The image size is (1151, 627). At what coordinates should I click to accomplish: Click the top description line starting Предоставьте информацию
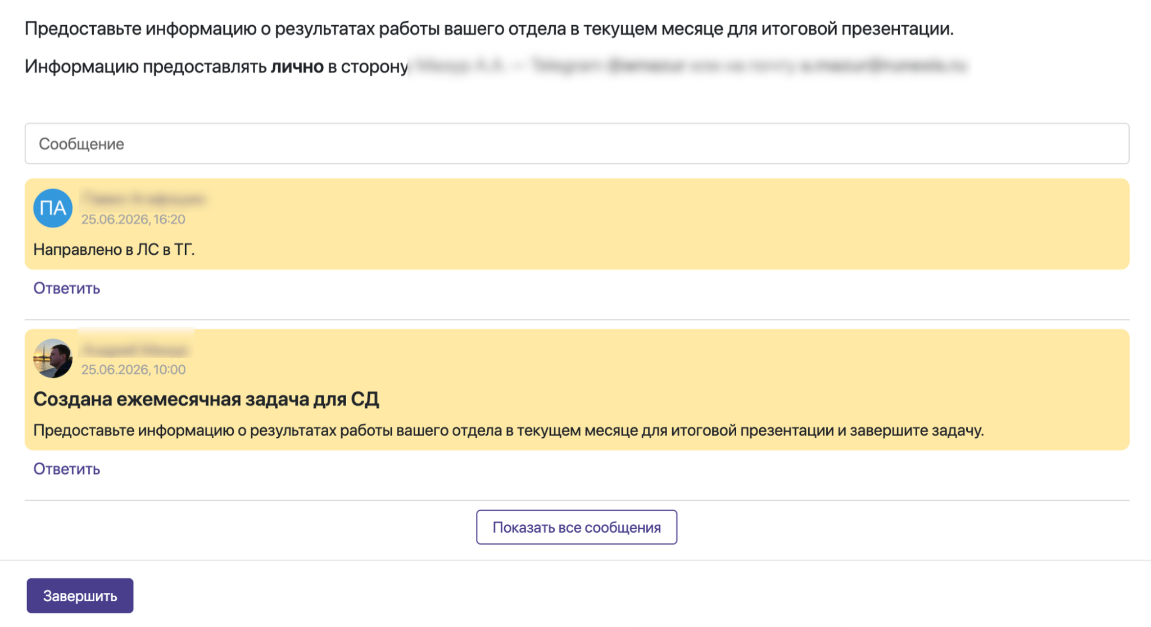click(x=489, y=29)
